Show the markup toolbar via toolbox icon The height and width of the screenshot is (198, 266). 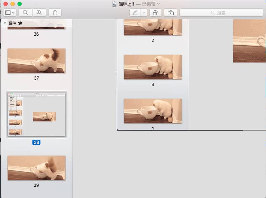tap(171, 13)
